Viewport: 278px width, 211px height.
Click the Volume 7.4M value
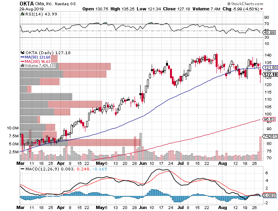tap(207, 9)
